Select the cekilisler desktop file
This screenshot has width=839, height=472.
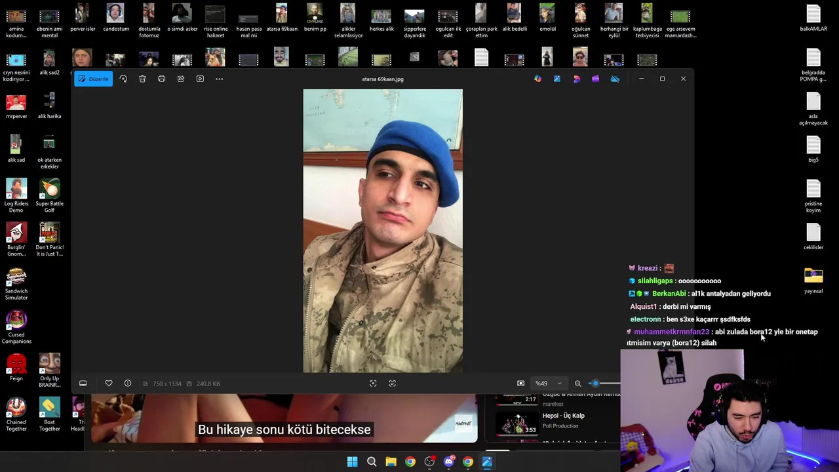(813, 236)
